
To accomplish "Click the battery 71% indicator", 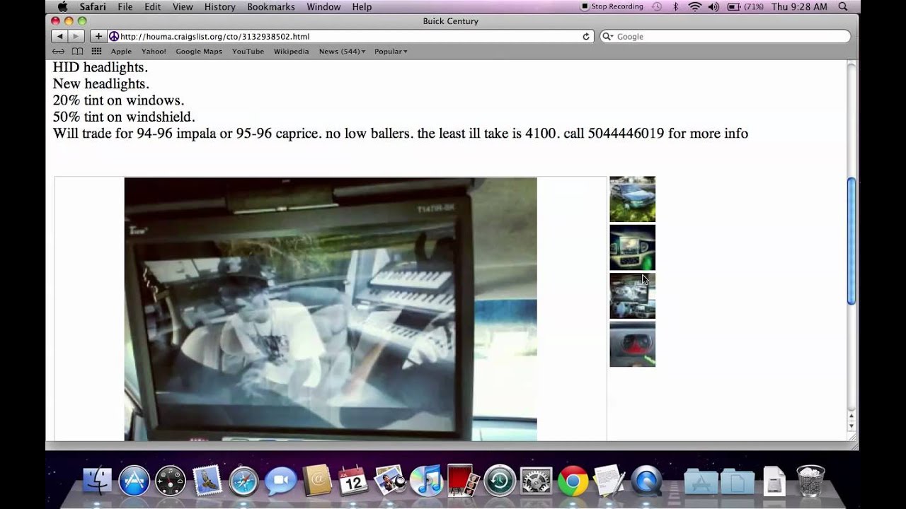I will coord(745,7).
